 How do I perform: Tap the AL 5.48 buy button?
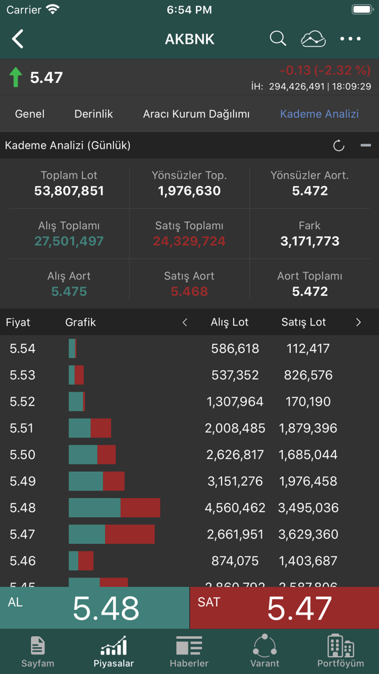point(94,608)
